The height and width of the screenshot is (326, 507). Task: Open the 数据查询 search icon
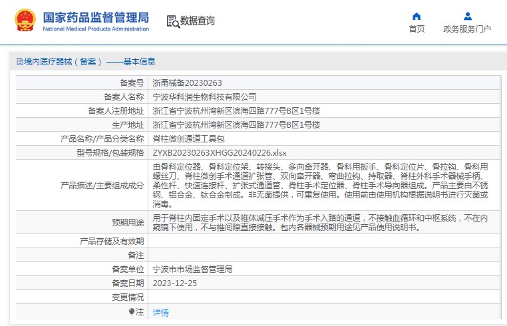[173, 21]
